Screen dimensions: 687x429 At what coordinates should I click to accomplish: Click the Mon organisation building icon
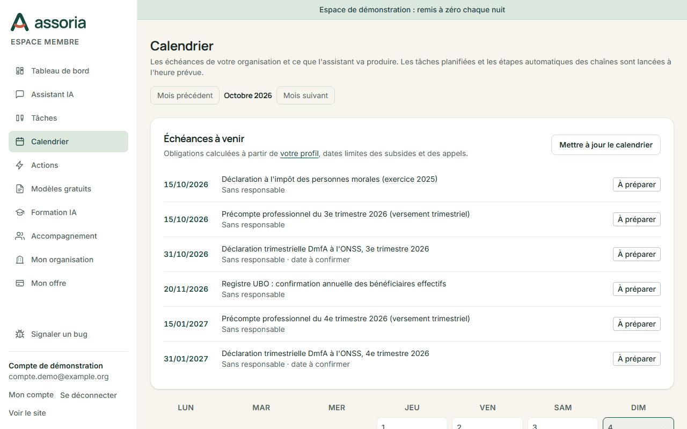pyautogui.click(x=20, y=260)
